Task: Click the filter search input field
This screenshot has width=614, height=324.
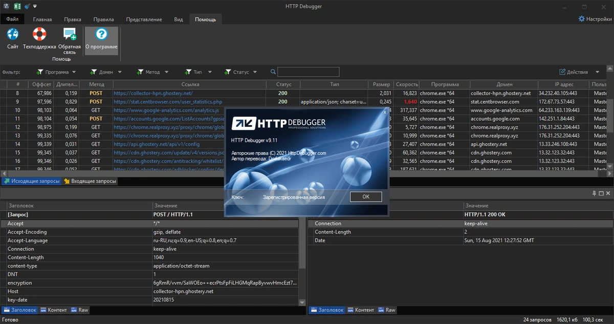Action: point(309,72)
